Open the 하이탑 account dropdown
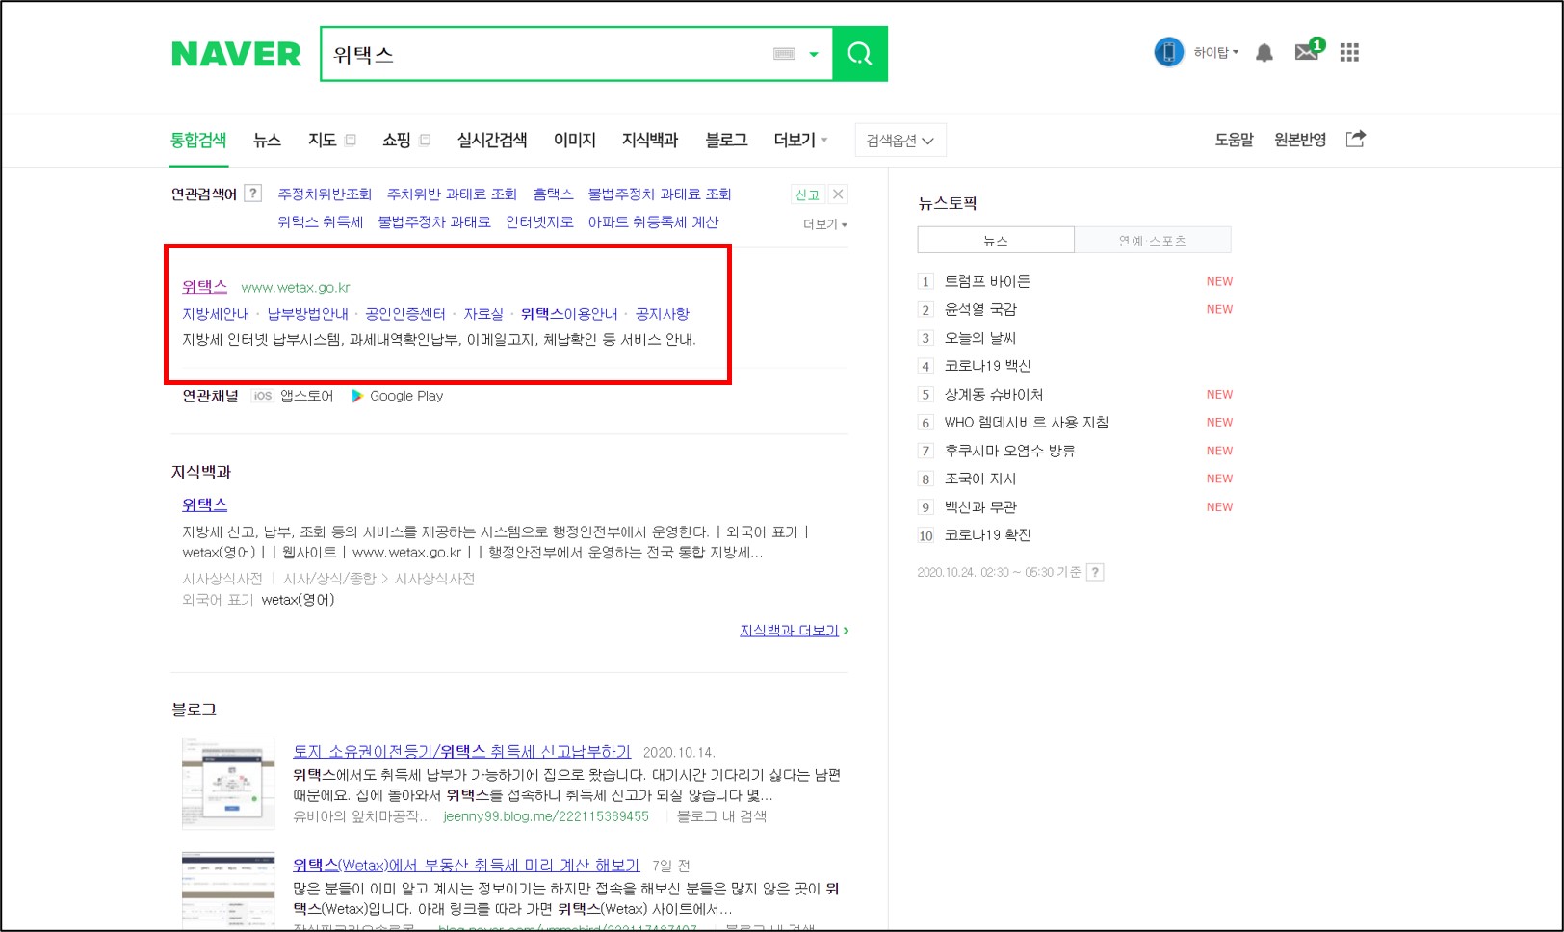1564x932 pixels. click(1216, 52)
